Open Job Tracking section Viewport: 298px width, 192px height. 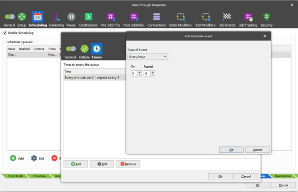(x=248, y=20)
